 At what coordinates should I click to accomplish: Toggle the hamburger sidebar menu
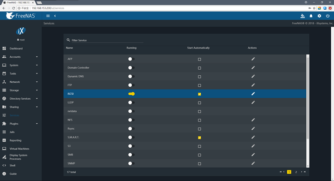pyautogui.click(x=48, y=16)
